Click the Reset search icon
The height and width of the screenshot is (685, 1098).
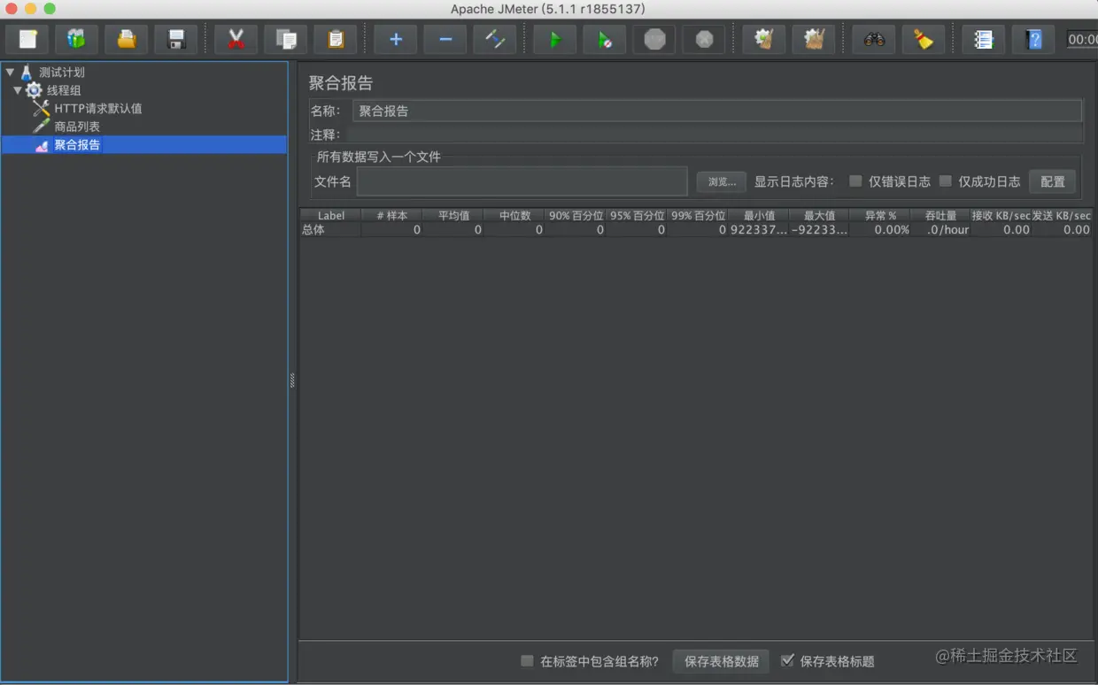point(924,40)
